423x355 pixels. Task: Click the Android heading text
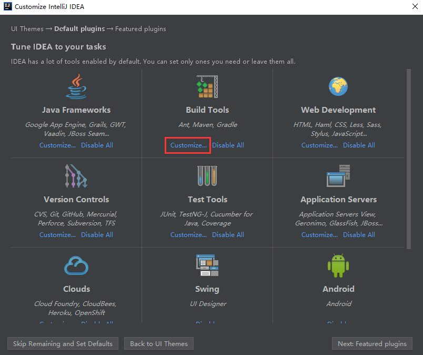(339, 289)
